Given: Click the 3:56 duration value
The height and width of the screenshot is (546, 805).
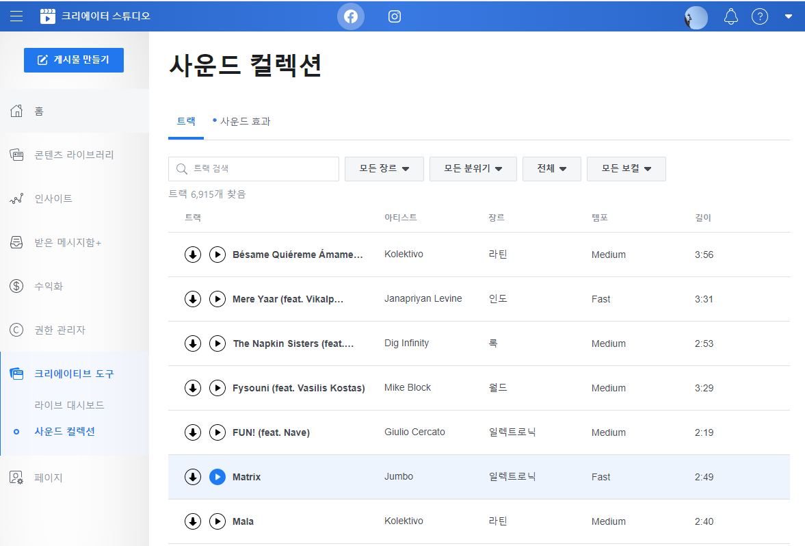Looking at the screenshot, I should pos(704,255).
